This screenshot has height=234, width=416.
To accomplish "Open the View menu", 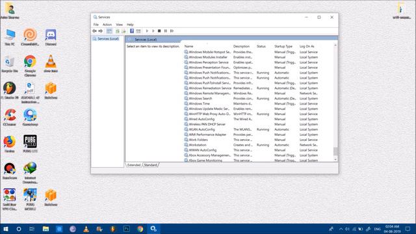I will [120, 25].
